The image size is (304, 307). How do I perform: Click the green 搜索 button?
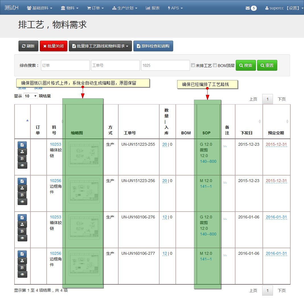(x=246, y=65)
